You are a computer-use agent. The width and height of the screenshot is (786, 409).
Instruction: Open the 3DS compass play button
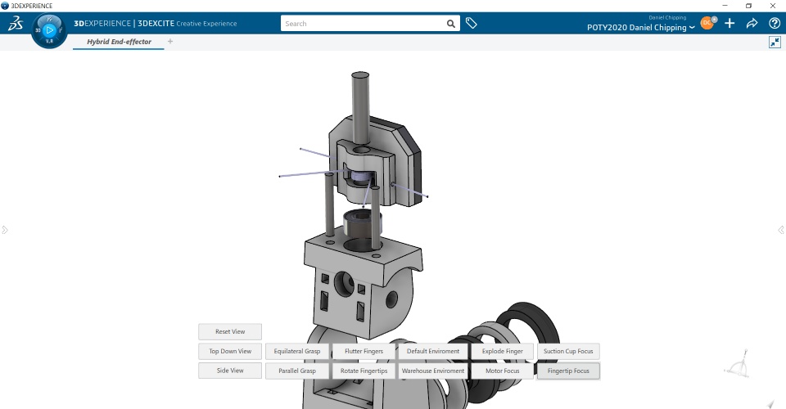pos(49,30)
